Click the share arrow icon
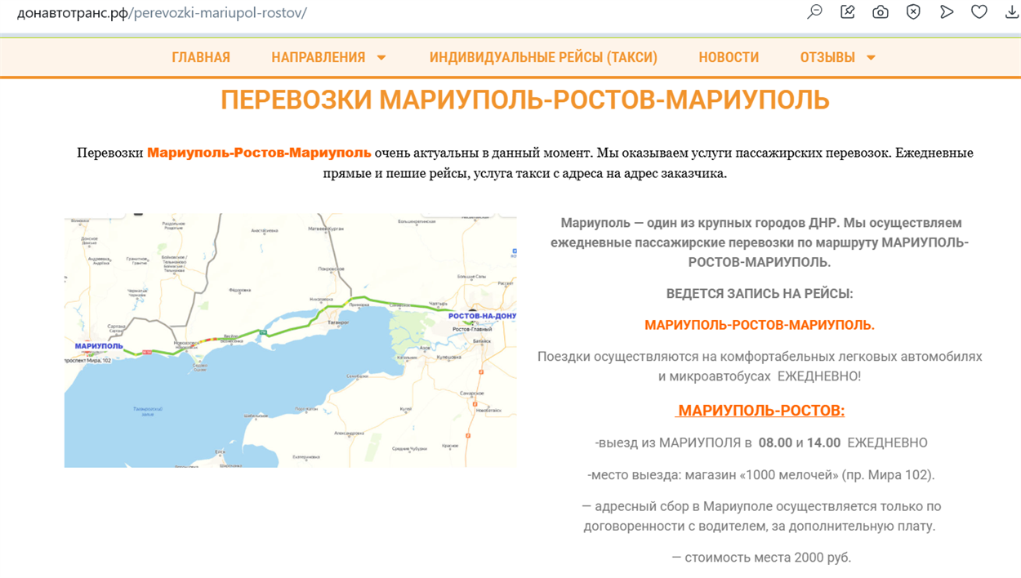Screen dimensions: 1021x578 946,11
